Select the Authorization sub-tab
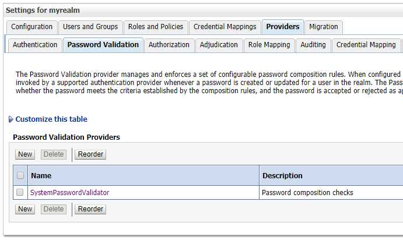The image size is (403, 251). pos(169,45)
